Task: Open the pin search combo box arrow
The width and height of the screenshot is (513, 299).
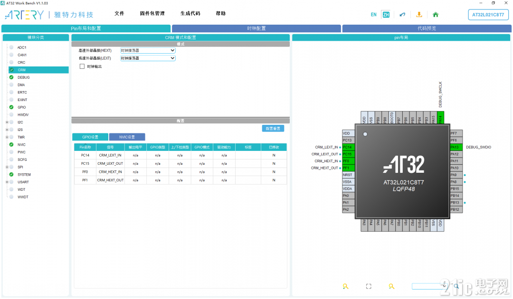Action: (x=444, y=286)
